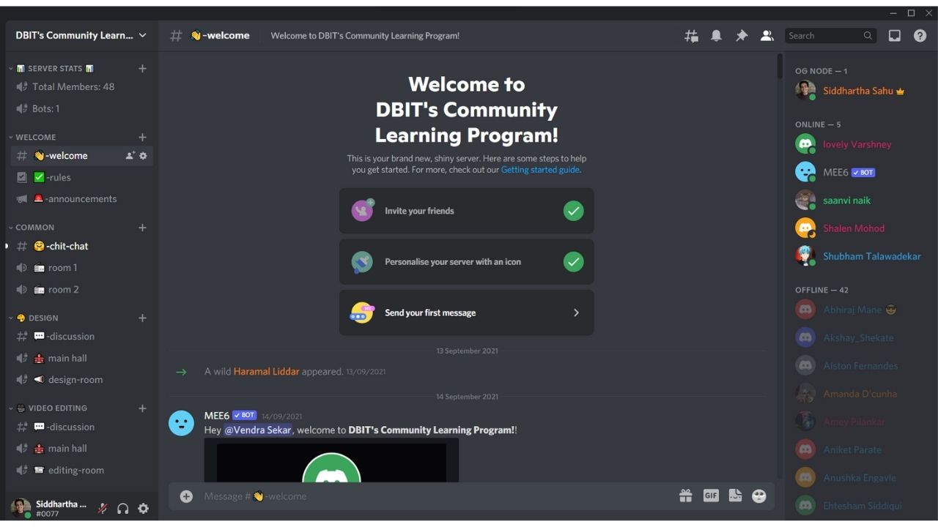Select the Bots: 1 stat channel
Screen dimensions: 938x527
(81, 108)
